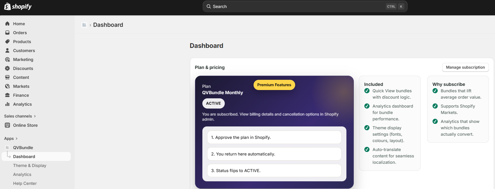Open Customers via person icon

7,50
